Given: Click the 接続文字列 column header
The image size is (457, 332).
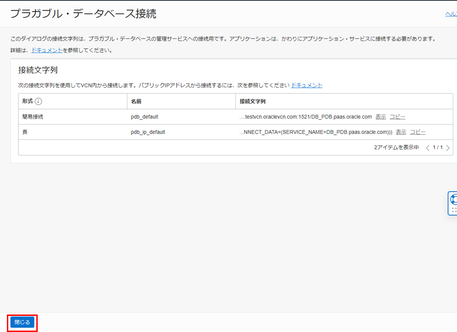Looking at the screenshot, I should [x=252, y=102].
